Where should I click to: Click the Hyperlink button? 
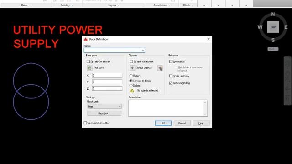(104, 113)
